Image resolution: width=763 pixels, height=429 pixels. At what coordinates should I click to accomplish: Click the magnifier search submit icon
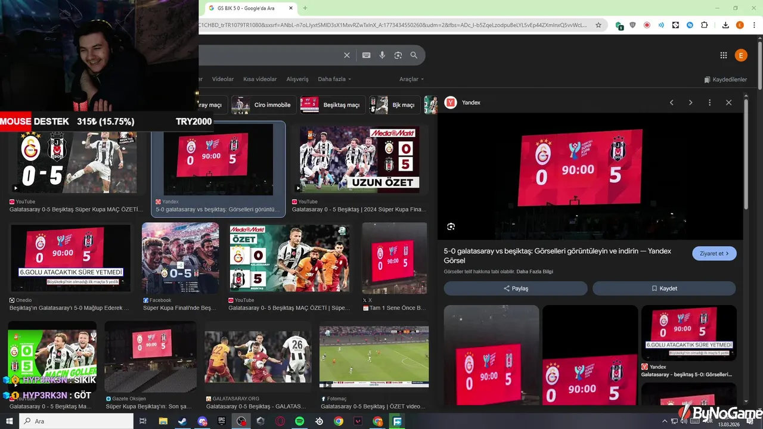click(x=414, y=55)
